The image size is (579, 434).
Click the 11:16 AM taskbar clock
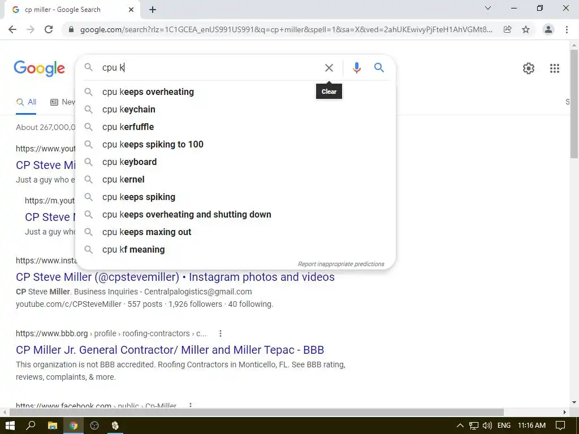[532, 426]
